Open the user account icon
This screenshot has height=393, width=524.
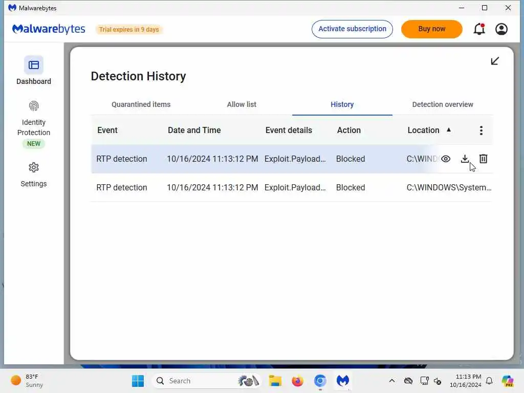pos(501,29)
